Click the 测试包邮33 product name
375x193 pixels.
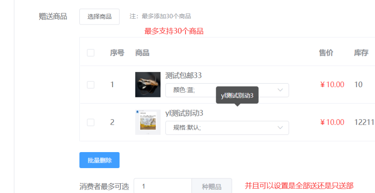(183, 76)
